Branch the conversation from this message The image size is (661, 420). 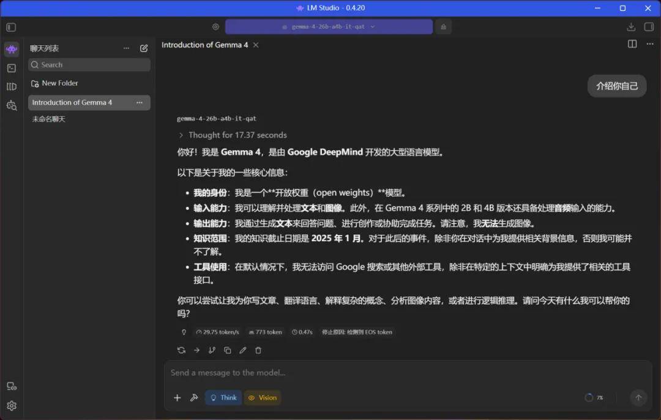click(x=212, y=350)
